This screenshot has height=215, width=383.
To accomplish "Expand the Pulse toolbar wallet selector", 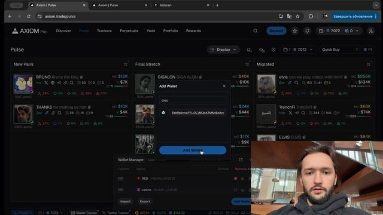I will pos(298,50).
